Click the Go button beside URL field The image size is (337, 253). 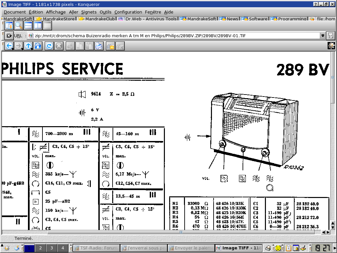tap(330, 36)
